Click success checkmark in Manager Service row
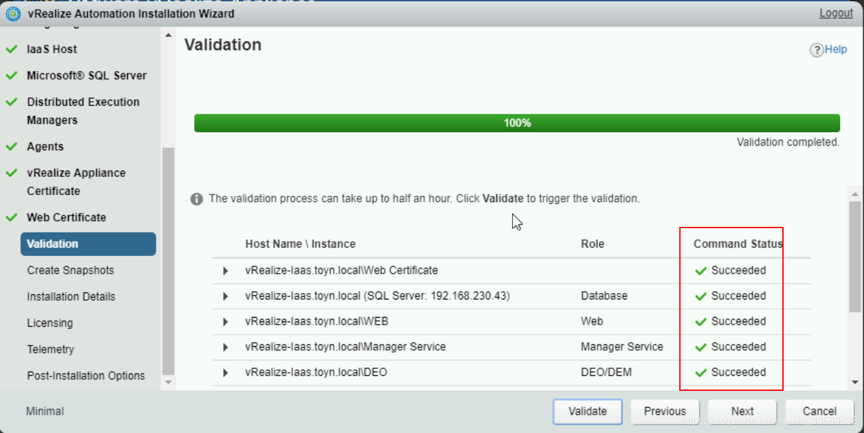This screenshot has height=433, width=864. [701, 347]
